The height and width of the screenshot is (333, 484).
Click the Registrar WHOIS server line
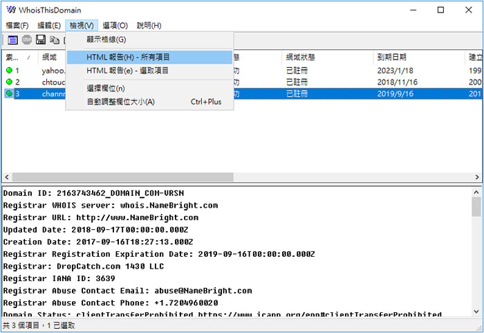point(111,206)
